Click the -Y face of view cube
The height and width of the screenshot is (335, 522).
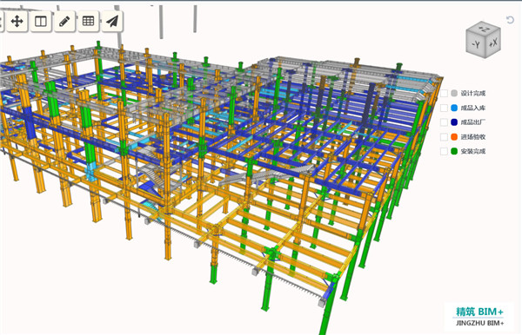click(x=476, y=44)
